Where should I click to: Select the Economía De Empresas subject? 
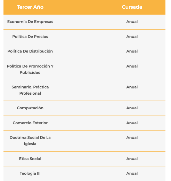[x=30, y=22]
